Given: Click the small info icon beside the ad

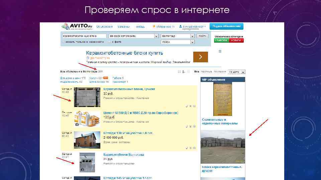Looking at the screenshot, I should point(220,51).
